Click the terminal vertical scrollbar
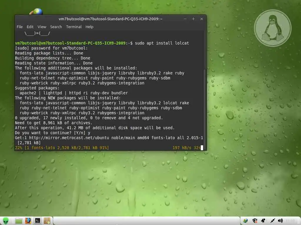Viewport: 301px width, 225px height. pos(205,110)
